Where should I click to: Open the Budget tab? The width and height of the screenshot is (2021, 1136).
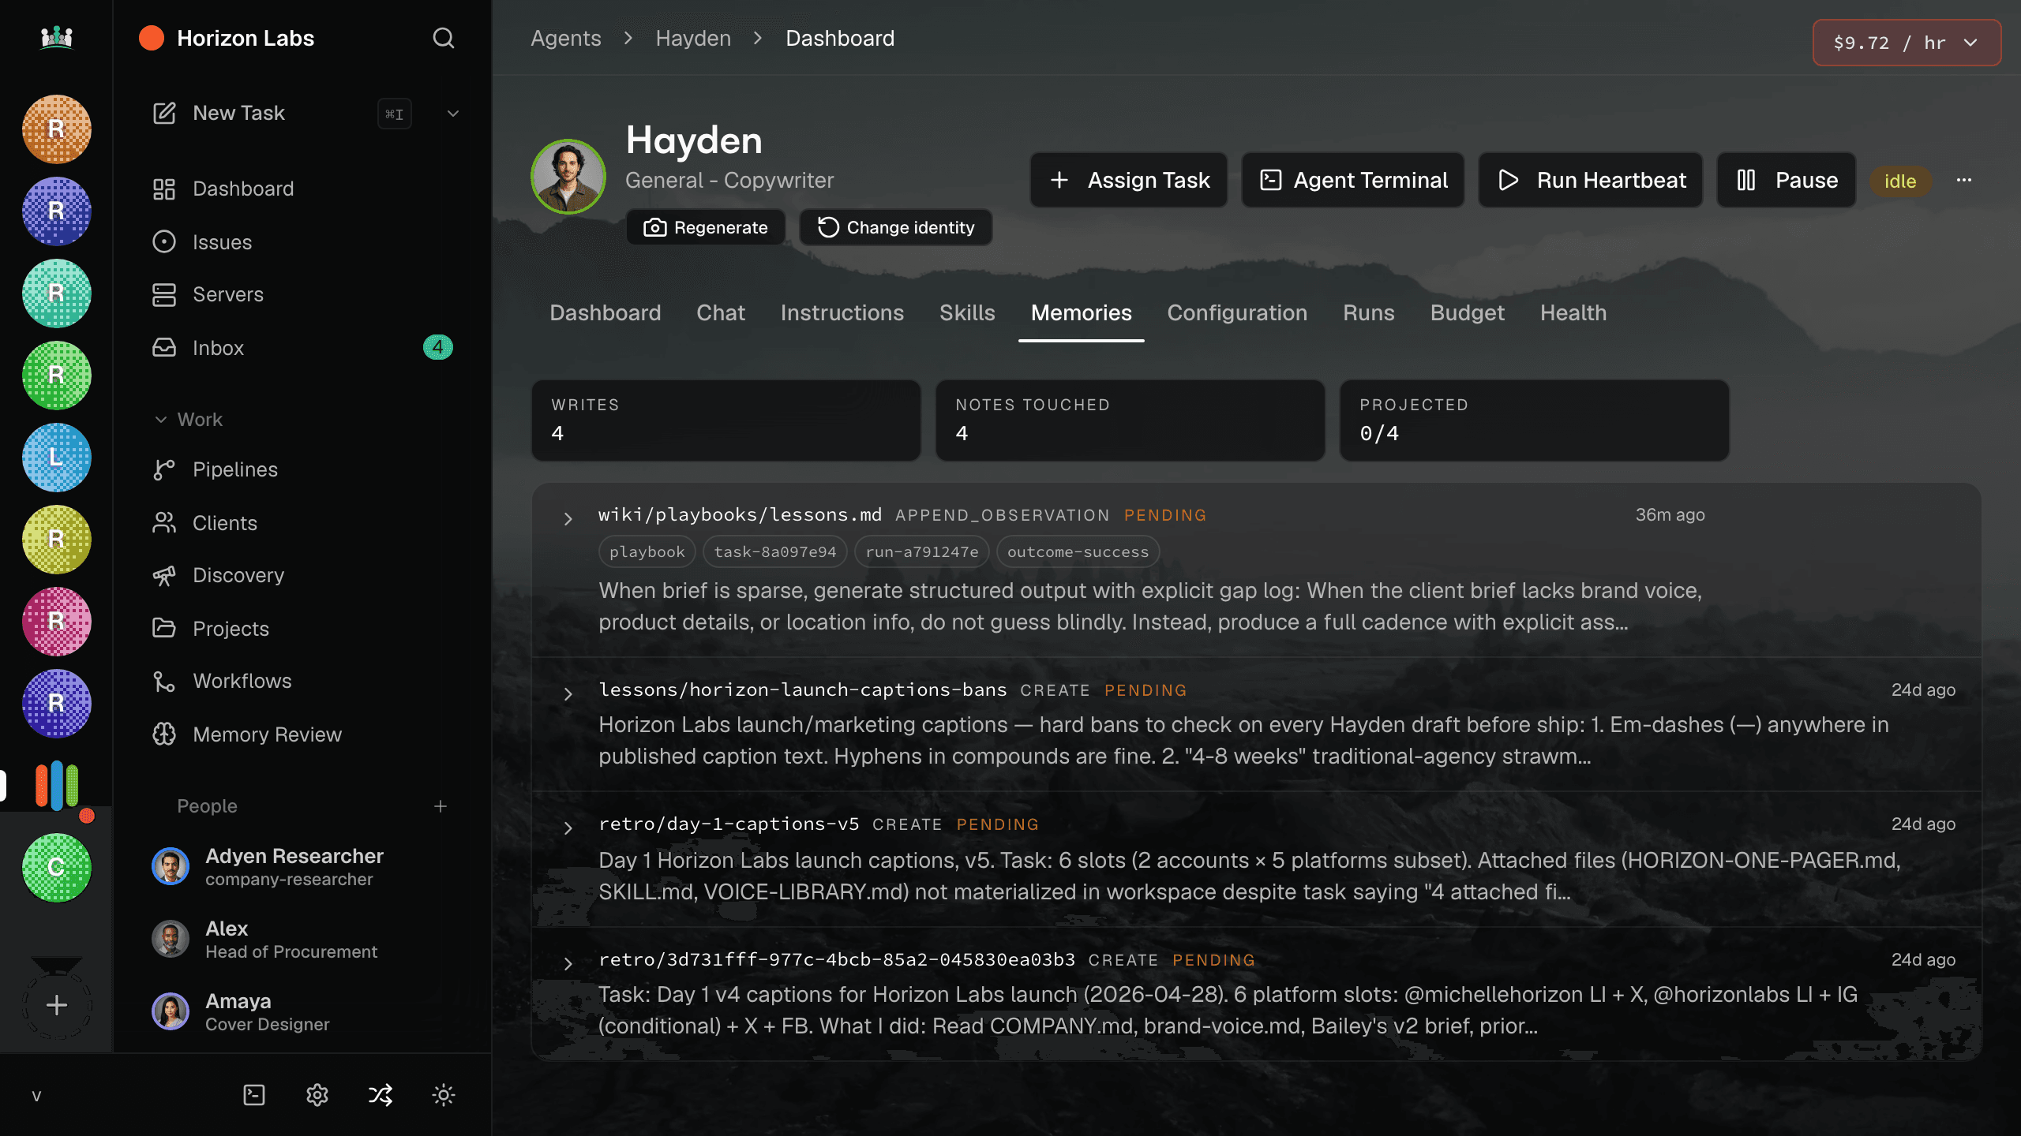point(1468,313)
